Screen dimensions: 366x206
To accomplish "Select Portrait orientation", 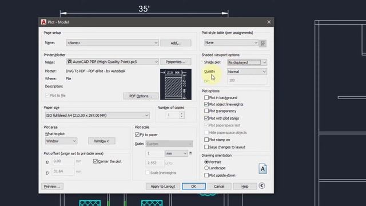I will (206, 161).
